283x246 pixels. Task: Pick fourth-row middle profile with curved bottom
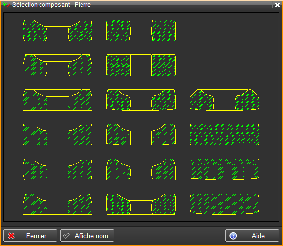coord(141,134)
